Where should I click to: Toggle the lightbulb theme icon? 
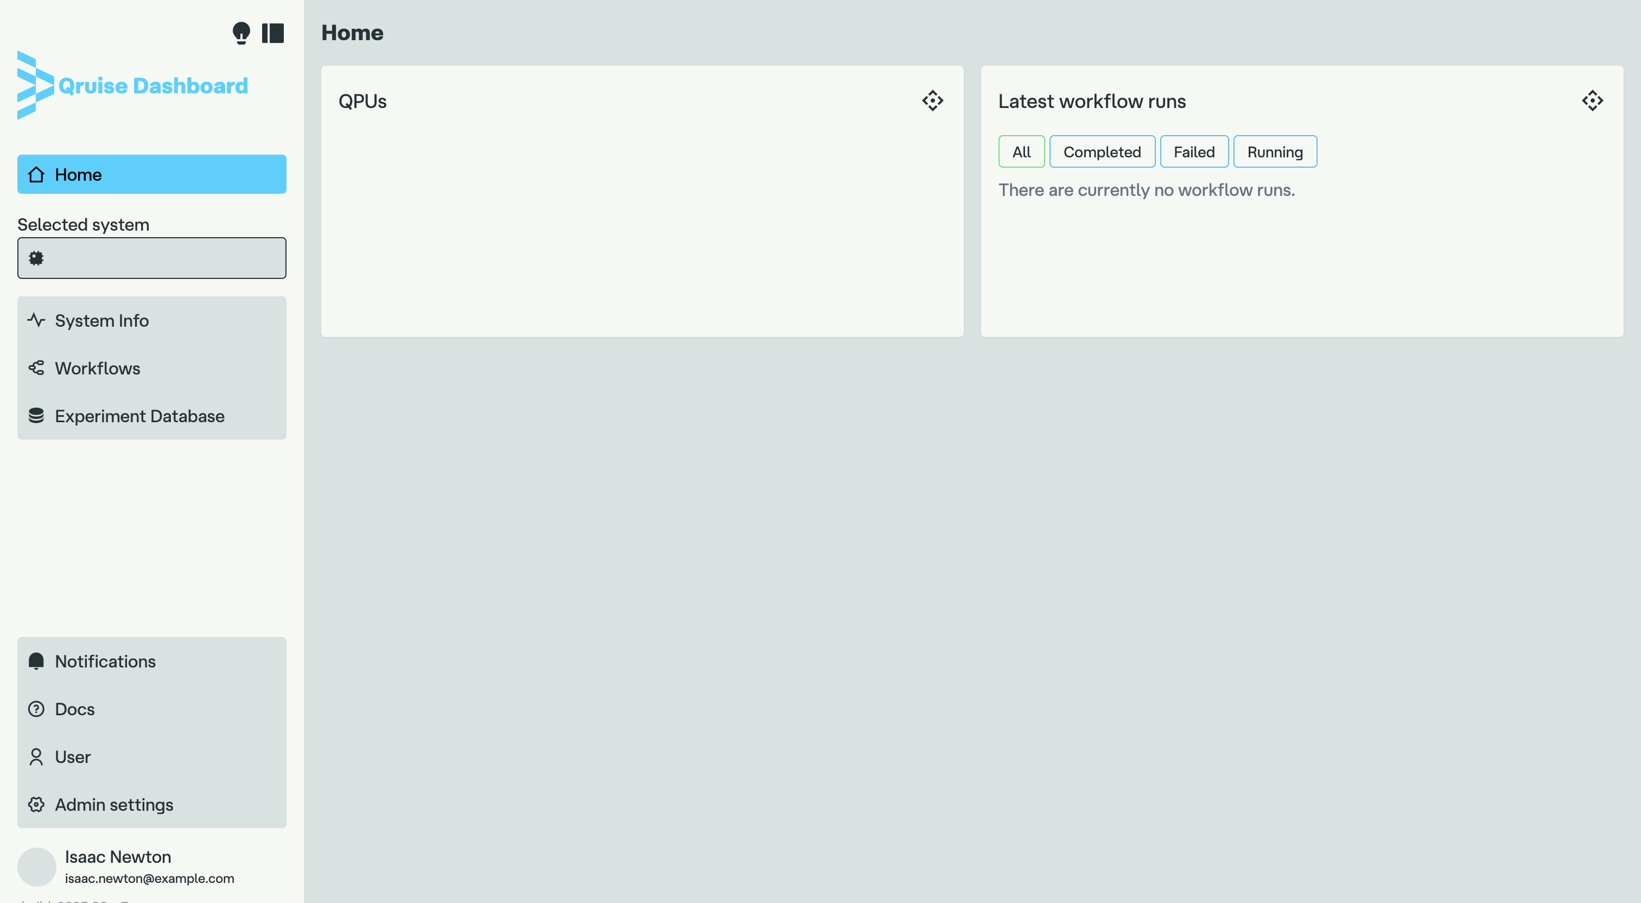pyautogui.click(x=241, y=33)
